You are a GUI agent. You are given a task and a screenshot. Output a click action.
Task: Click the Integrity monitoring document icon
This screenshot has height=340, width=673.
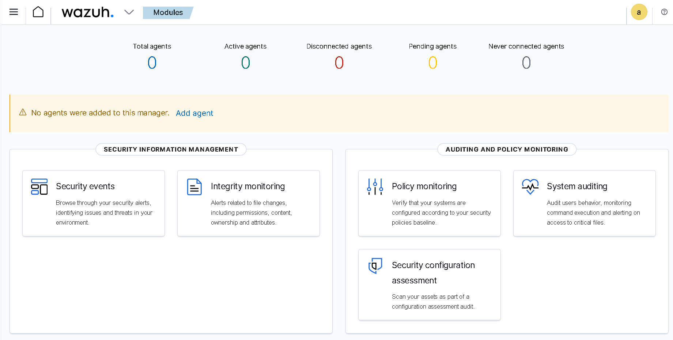click(194, 187)
